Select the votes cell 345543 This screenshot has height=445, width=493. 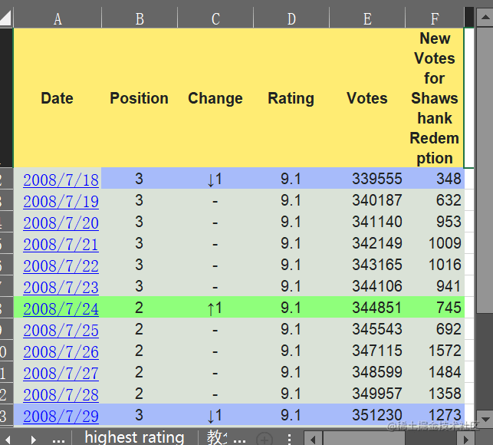367,329
